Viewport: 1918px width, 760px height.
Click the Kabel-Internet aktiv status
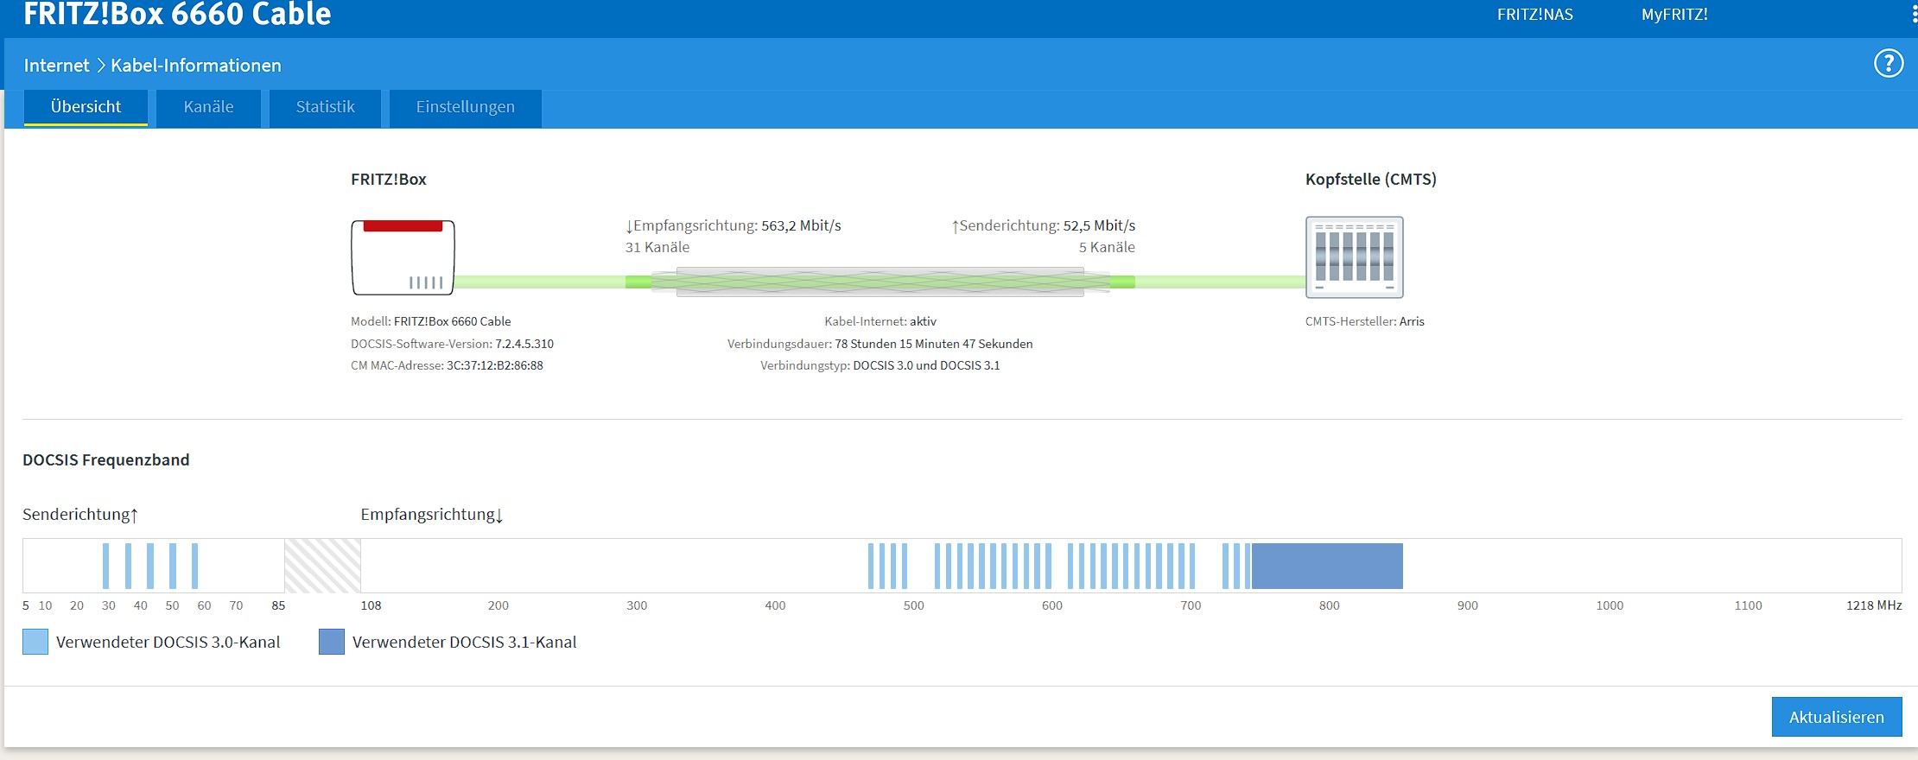pos(880,321)
